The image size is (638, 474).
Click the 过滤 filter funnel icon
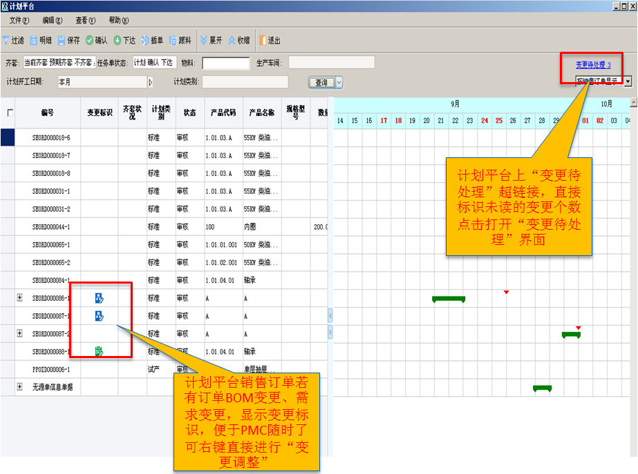(6, 41)
